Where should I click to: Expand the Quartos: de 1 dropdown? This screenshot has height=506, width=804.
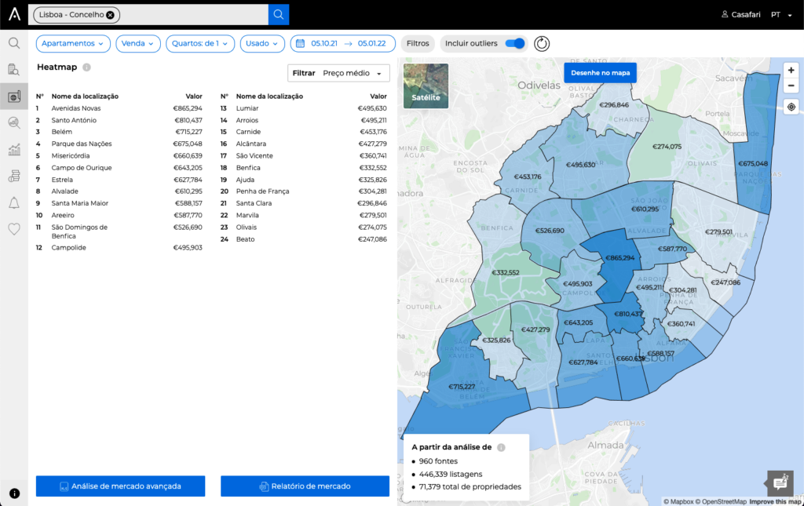click(200, 43)
